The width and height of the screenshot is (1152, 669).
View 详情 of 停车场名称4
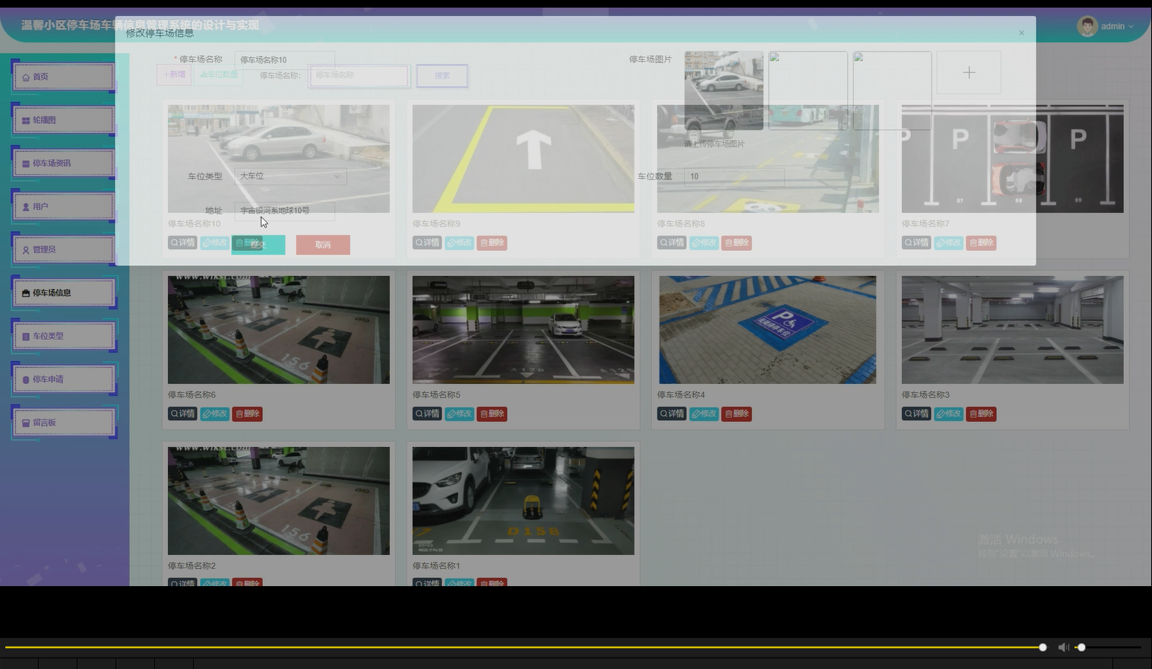672,414
